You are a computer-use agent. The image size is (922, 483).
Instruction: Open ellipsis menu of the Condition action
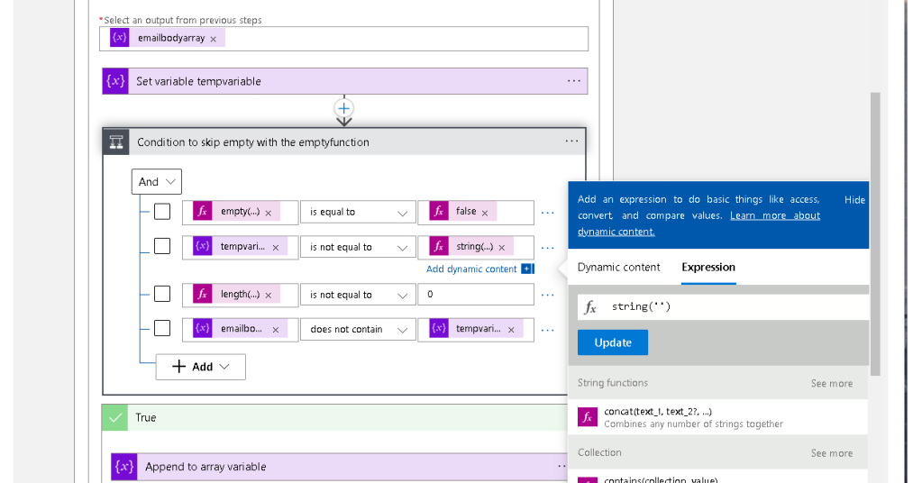(x=571, y=141)
